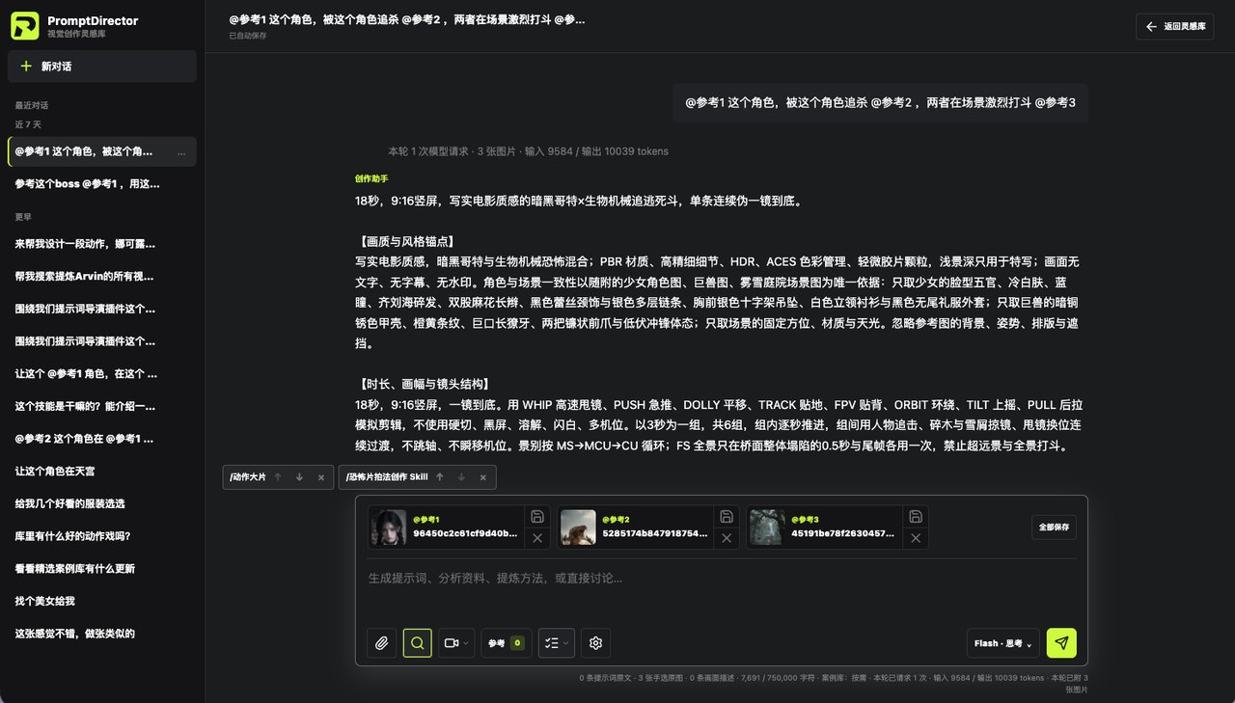Screen dimensions: 1235x703
Task: Save the @参考2 reference image
Action: 727,516
